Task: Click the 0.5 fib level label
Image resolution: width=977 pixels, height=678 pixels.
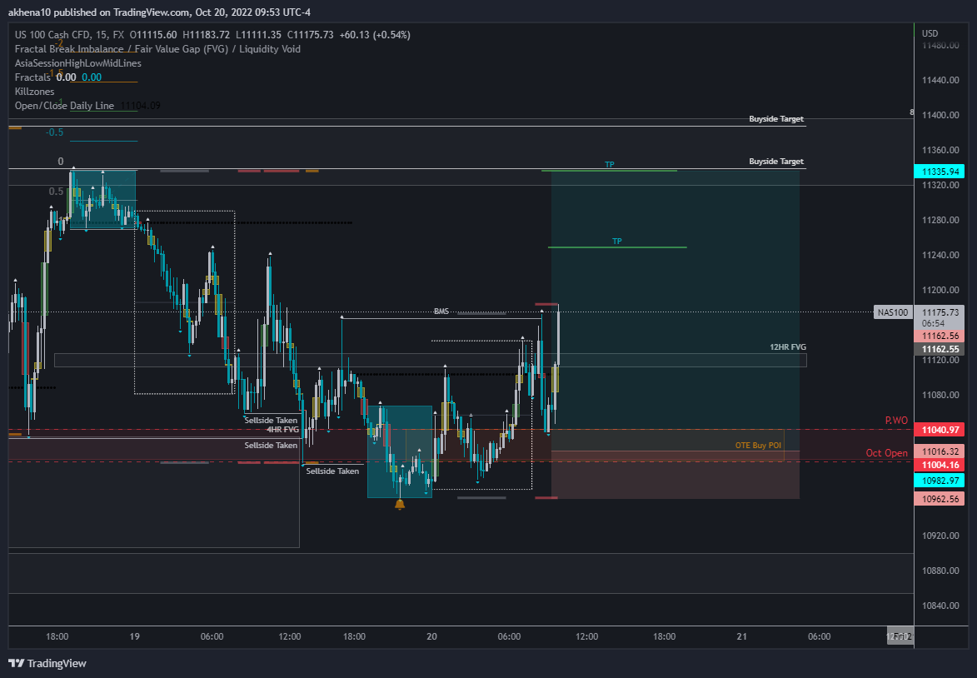Action: tap(56, 192)
